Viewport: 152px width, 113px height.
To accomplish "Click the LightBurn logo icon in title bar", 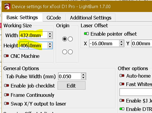I will (7, 6).
